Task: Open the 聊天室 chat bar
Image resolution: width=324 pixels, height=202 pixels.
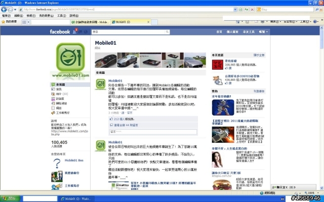Action: [x=294, y=187]
